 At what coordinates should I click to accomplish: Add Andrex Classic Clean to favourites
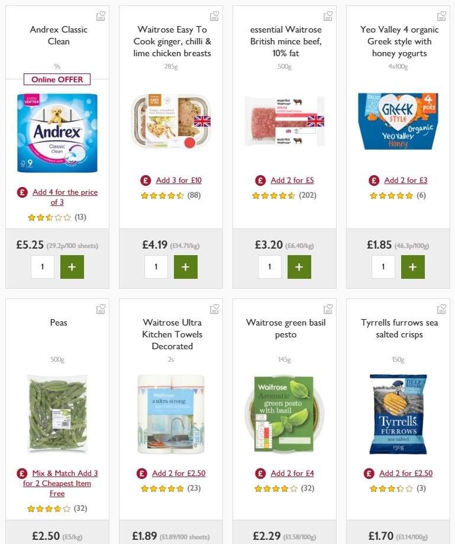pos(101,17)
